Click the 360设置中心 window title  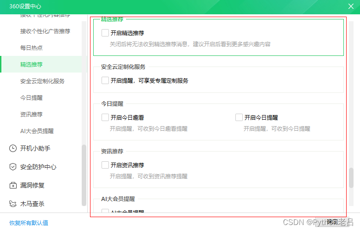(25, 6)
